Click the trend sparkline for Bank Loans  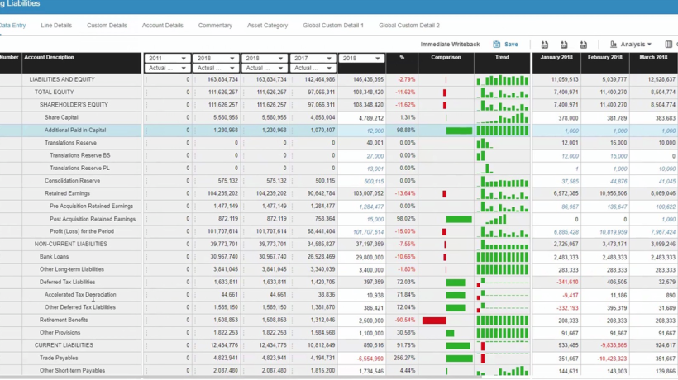click(x=503, y=257)
